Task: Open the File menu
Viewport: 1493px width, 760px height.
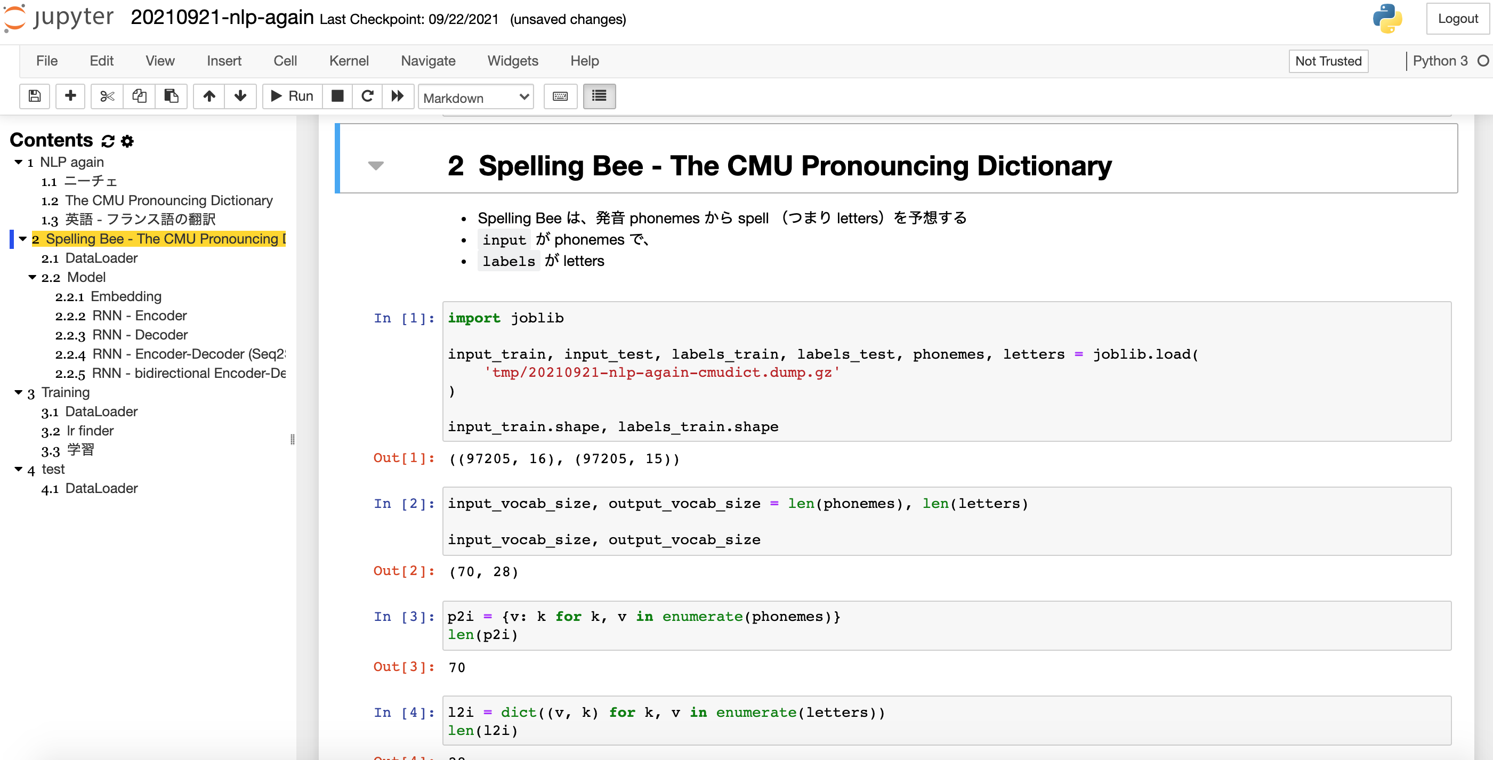Action: point(47,61)
